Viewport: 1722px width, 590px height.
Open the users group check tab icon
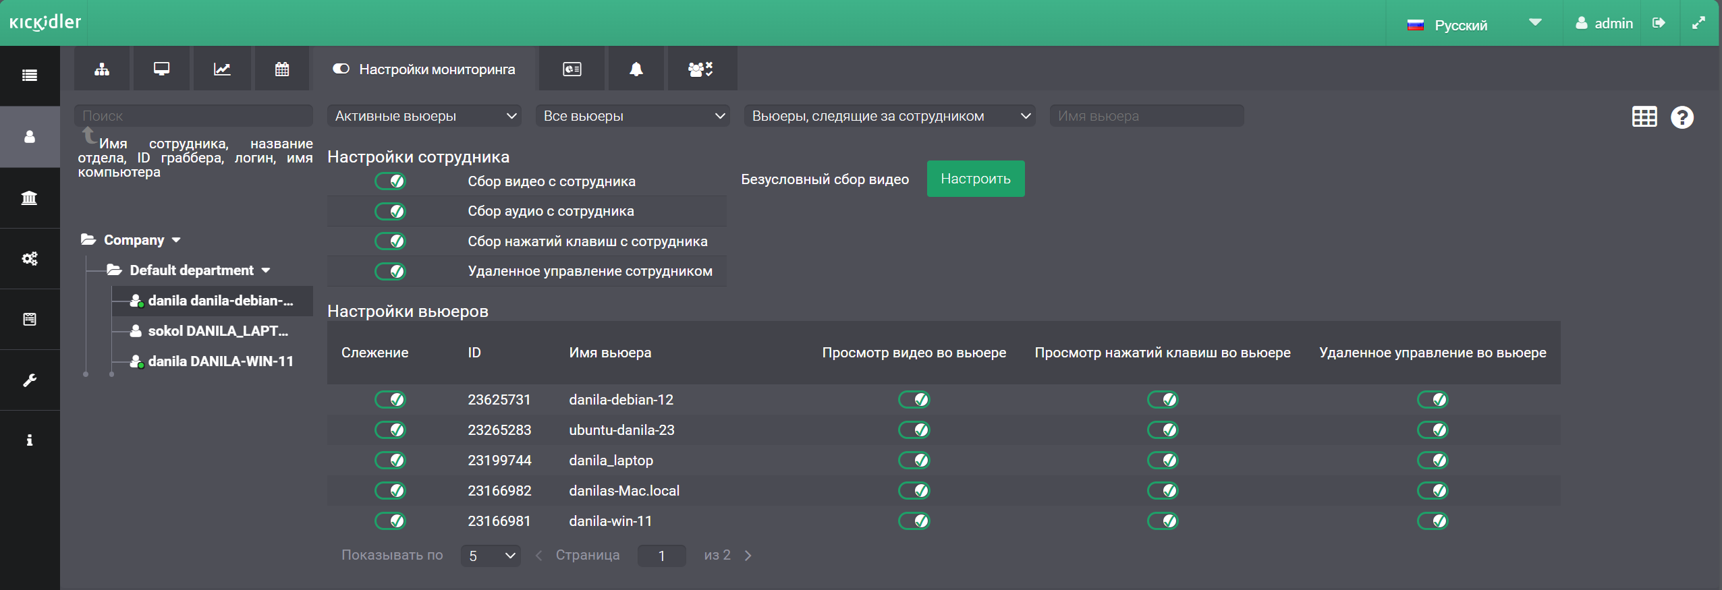[x=700, y=69]
